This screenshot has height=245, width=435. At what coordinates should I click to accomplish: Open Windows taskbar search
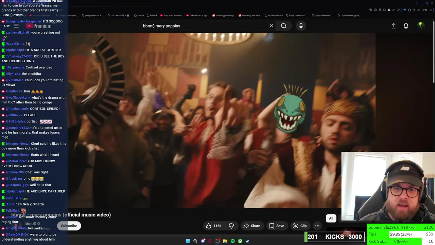coord(195,241)
